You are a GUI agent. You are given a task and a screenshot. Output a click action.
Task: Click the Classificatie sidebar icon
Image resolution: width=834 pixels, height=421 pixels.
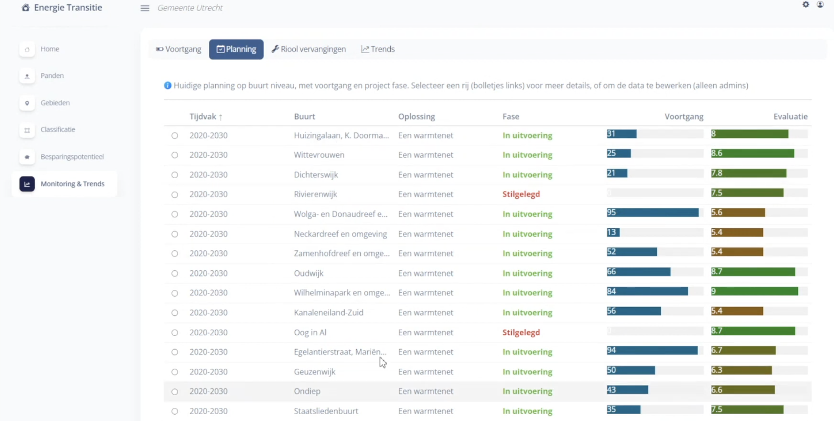tap(27, 130)
